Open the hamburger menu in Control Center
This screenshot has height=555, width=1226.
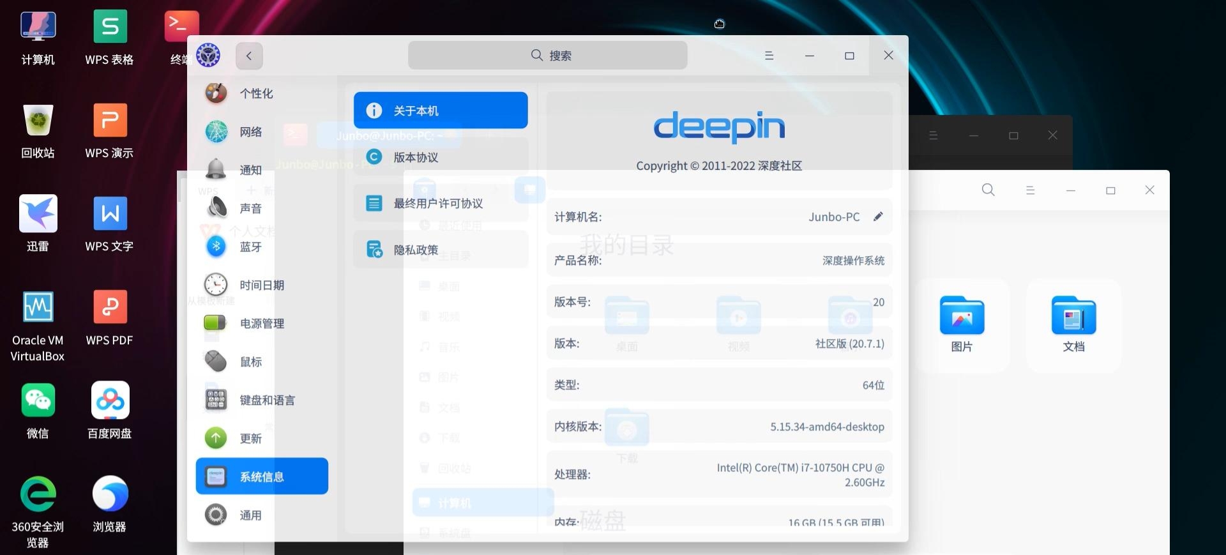coord(769,56)
